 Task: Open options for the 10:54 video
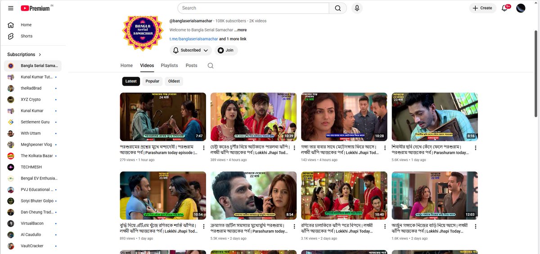[203, 226]
